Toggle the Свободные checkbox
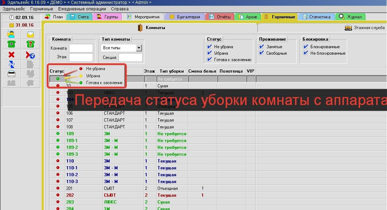Image resolution: width=387 pixels, height=210 pixels. [262, 53]
